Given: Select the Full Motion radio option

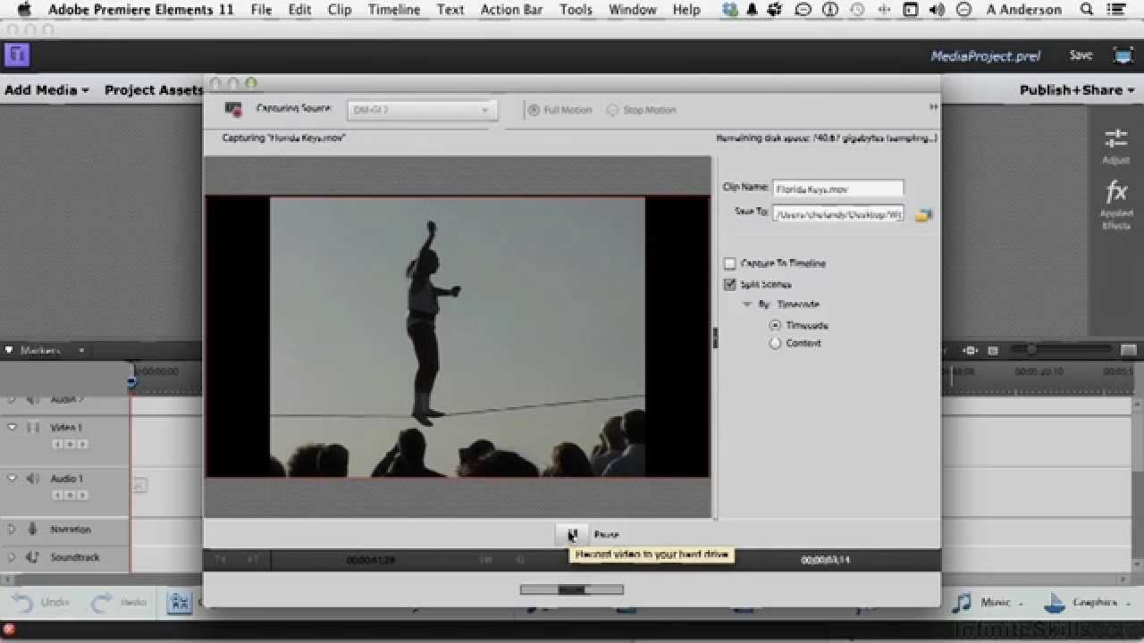Looking at the screenshot, I should coord(534,110).
